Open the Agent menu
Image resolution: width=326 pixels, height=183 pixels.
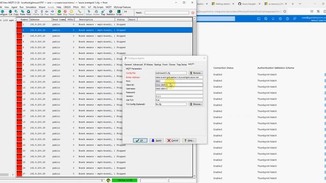click(14, 7)
